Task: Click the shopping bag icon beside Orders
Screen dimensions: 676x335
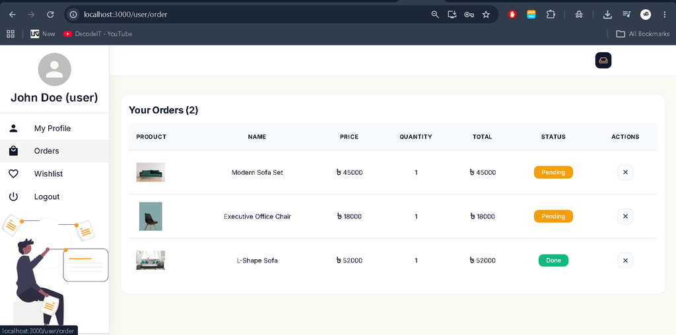Action: tap(14, 151)
